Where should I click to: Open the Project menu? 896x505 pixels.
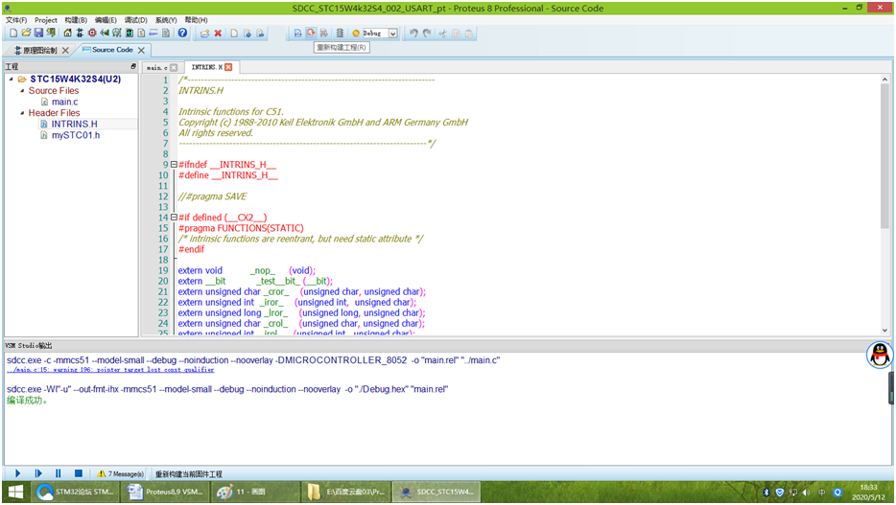[46, 19]
